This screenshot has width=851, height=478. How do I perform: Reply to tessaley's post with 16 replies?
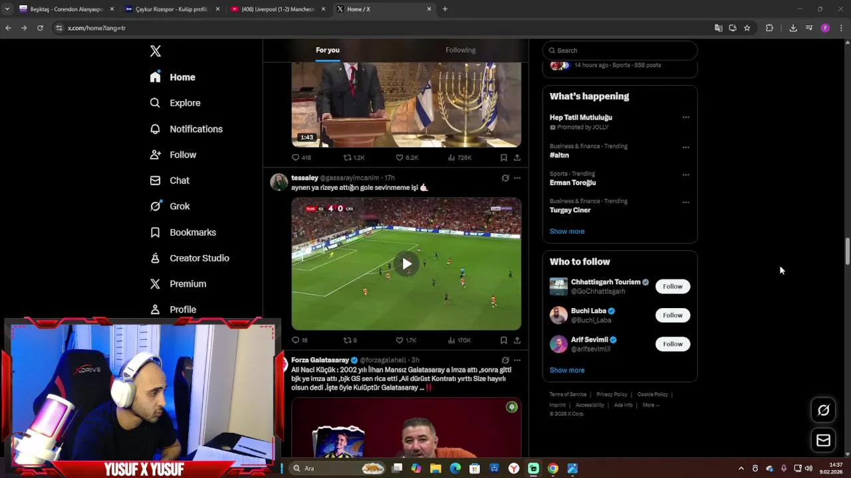pos(300,340)
